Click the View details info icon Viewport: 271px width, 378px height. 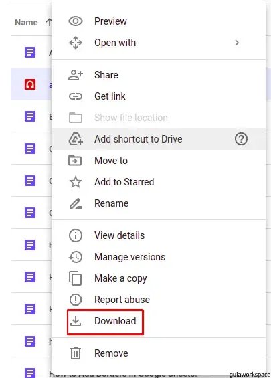(76, 235)
